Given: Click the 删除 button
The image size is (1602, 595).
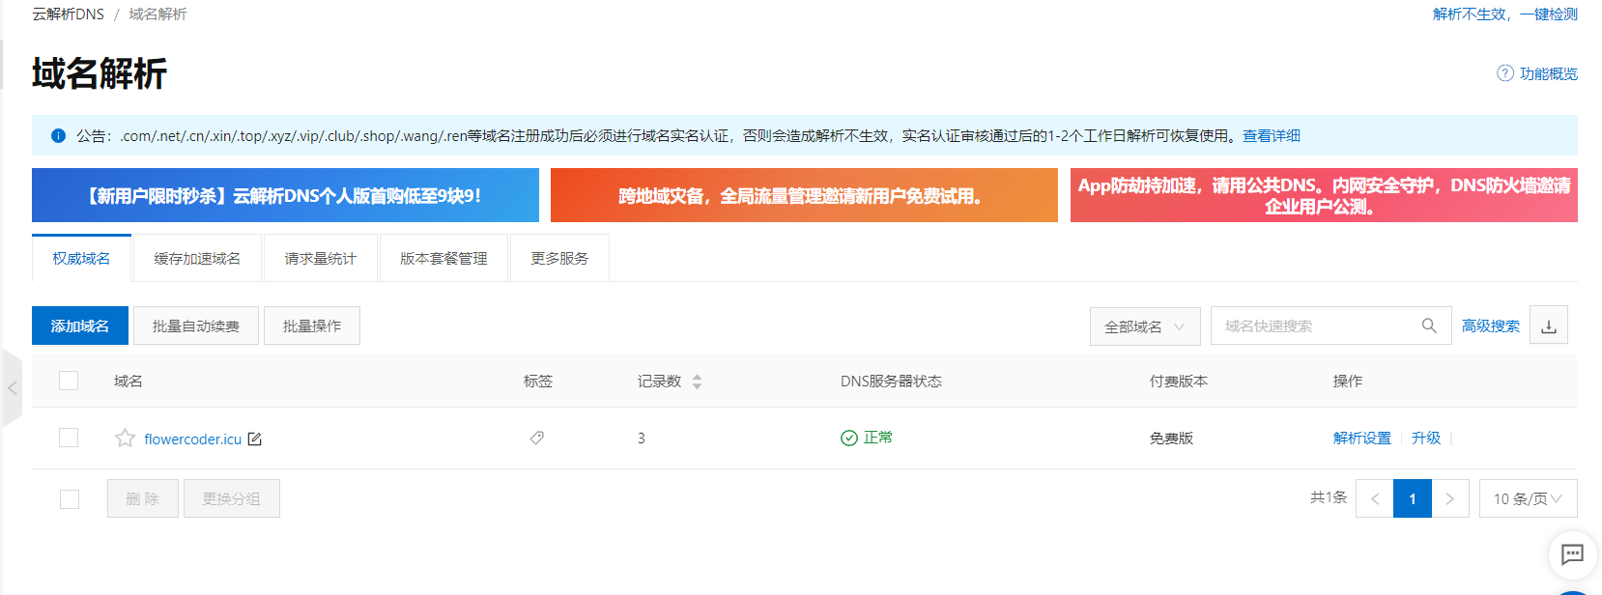Looking at the screenshot, I should [143, 498].
